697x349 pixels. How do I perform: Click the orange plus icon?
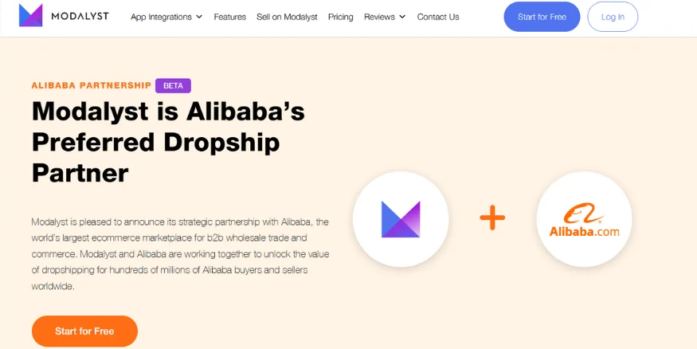(492, 218)
